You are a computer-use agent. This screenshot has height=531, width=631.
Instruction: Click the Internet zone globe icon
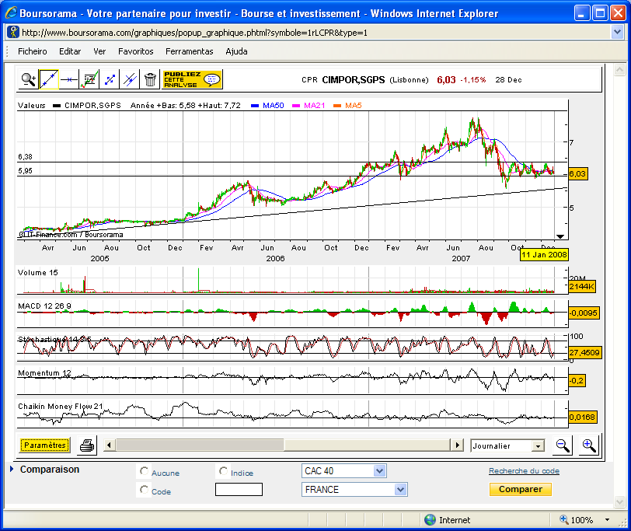point(430,520)
